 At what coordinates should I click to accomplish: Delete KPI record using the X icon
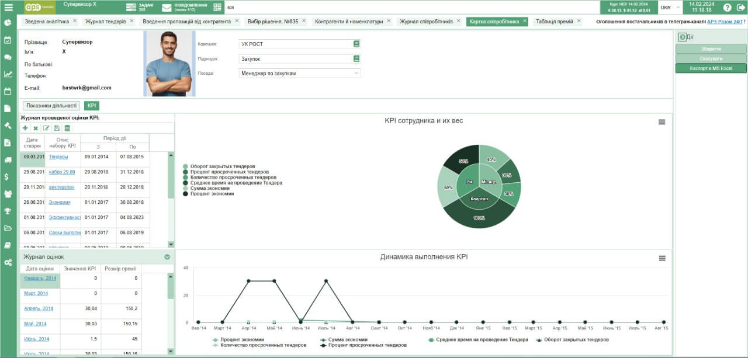[x=35, y=128]
